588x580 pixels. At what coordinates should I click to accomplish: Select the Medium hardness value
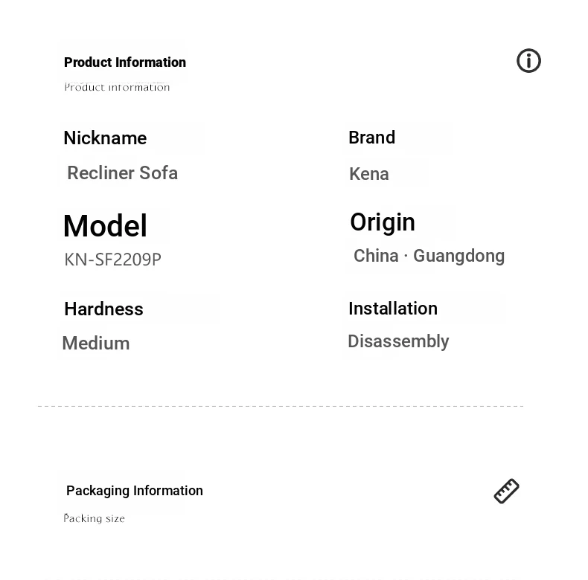point(96,344)
